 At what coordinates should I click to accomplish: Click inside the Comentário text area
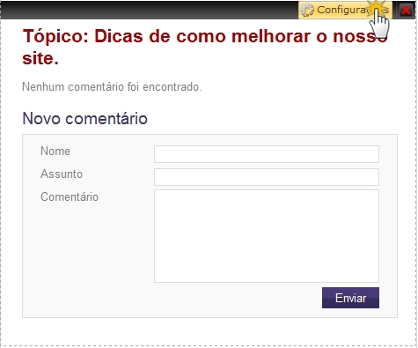pos(267,236)
